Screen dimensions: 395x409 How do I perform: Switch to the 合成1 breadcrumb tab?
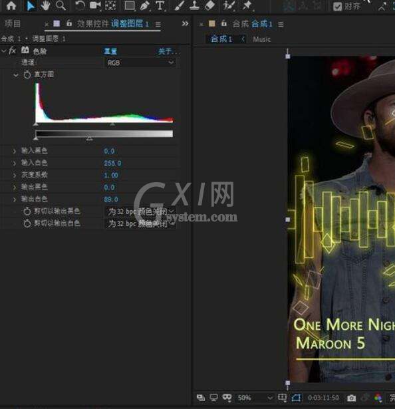pyautogui.click(x=221, y=39)
